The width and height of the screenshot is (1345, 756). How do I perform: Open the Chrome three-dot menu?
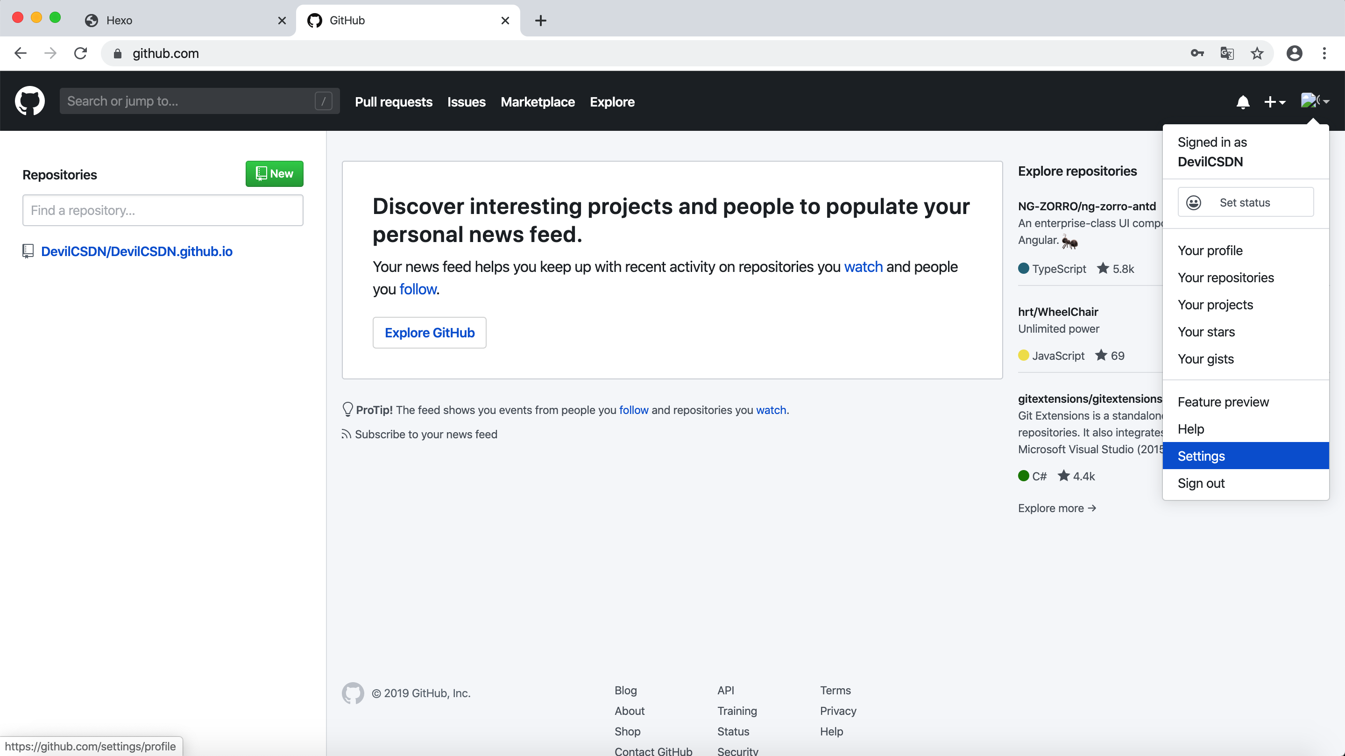1324,53
